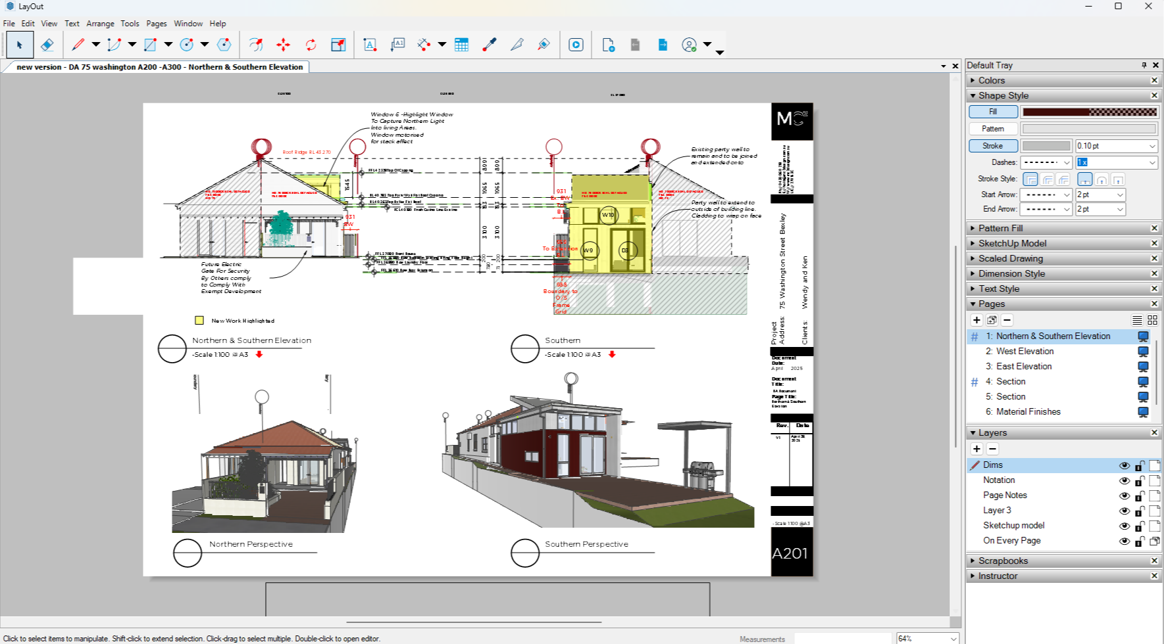Image resolution: width=1164 pixels, height=644 pixels.
Task: Hide the Notation layer
Action: [x=1124, y=480]
